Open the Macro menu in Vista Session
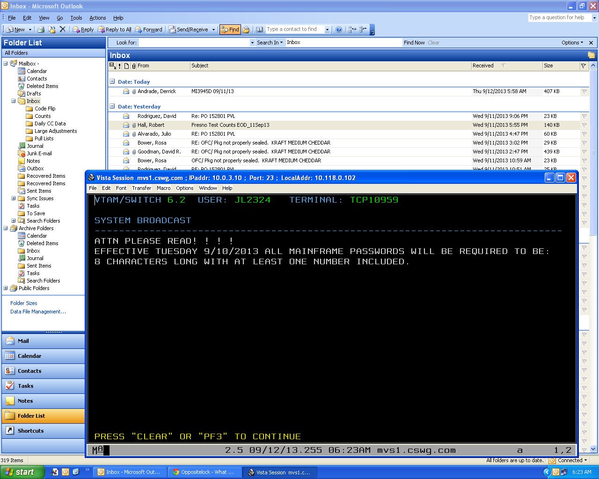Viewport: 599px width, 479px height. (x=163, y=188)
